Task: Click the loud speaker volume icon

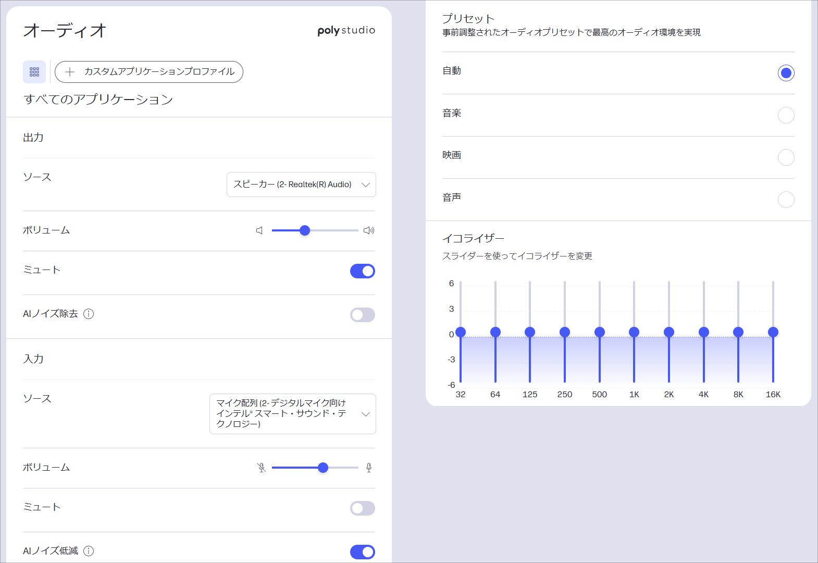Action: [369, 230]
